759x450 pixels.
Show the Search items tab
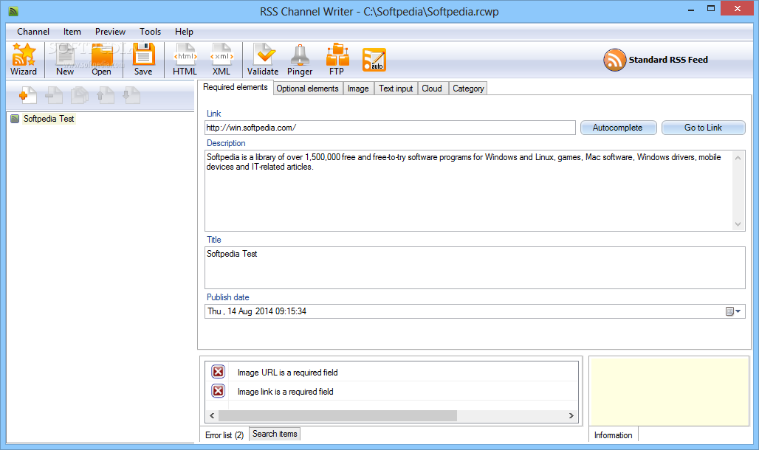pyautogui.click(x=275, y=434)
